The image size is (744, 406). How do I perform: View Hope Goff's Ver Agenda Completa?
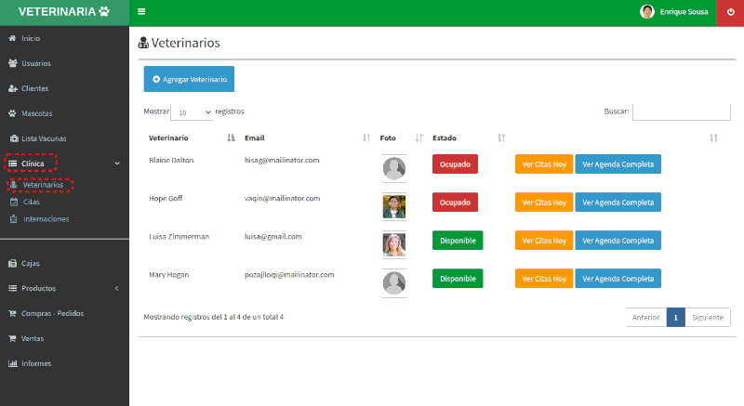point(618,203)
